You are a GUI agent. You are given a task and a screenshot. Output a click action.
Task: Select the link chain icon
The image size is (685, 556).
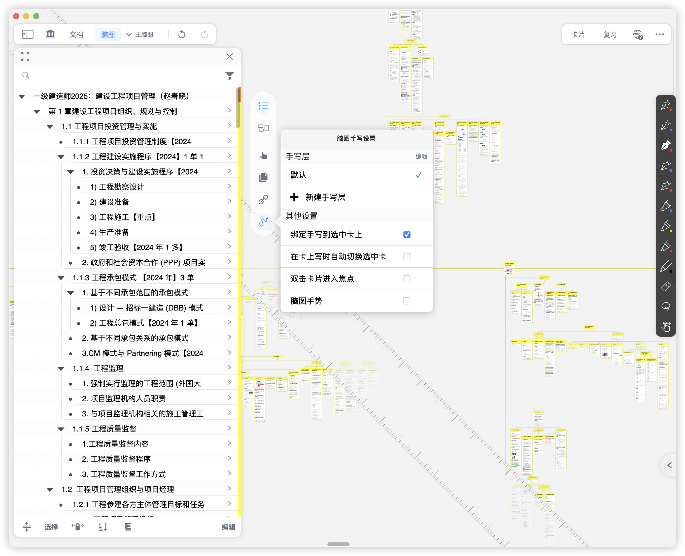(263, 200)
